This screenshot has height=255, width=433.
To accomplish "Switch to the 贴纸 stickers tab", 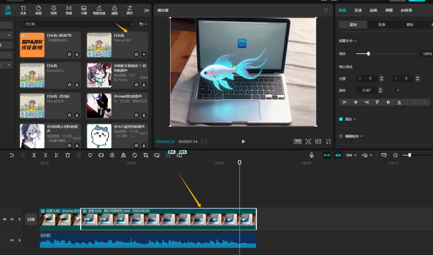I will click(x=38, y=10).
